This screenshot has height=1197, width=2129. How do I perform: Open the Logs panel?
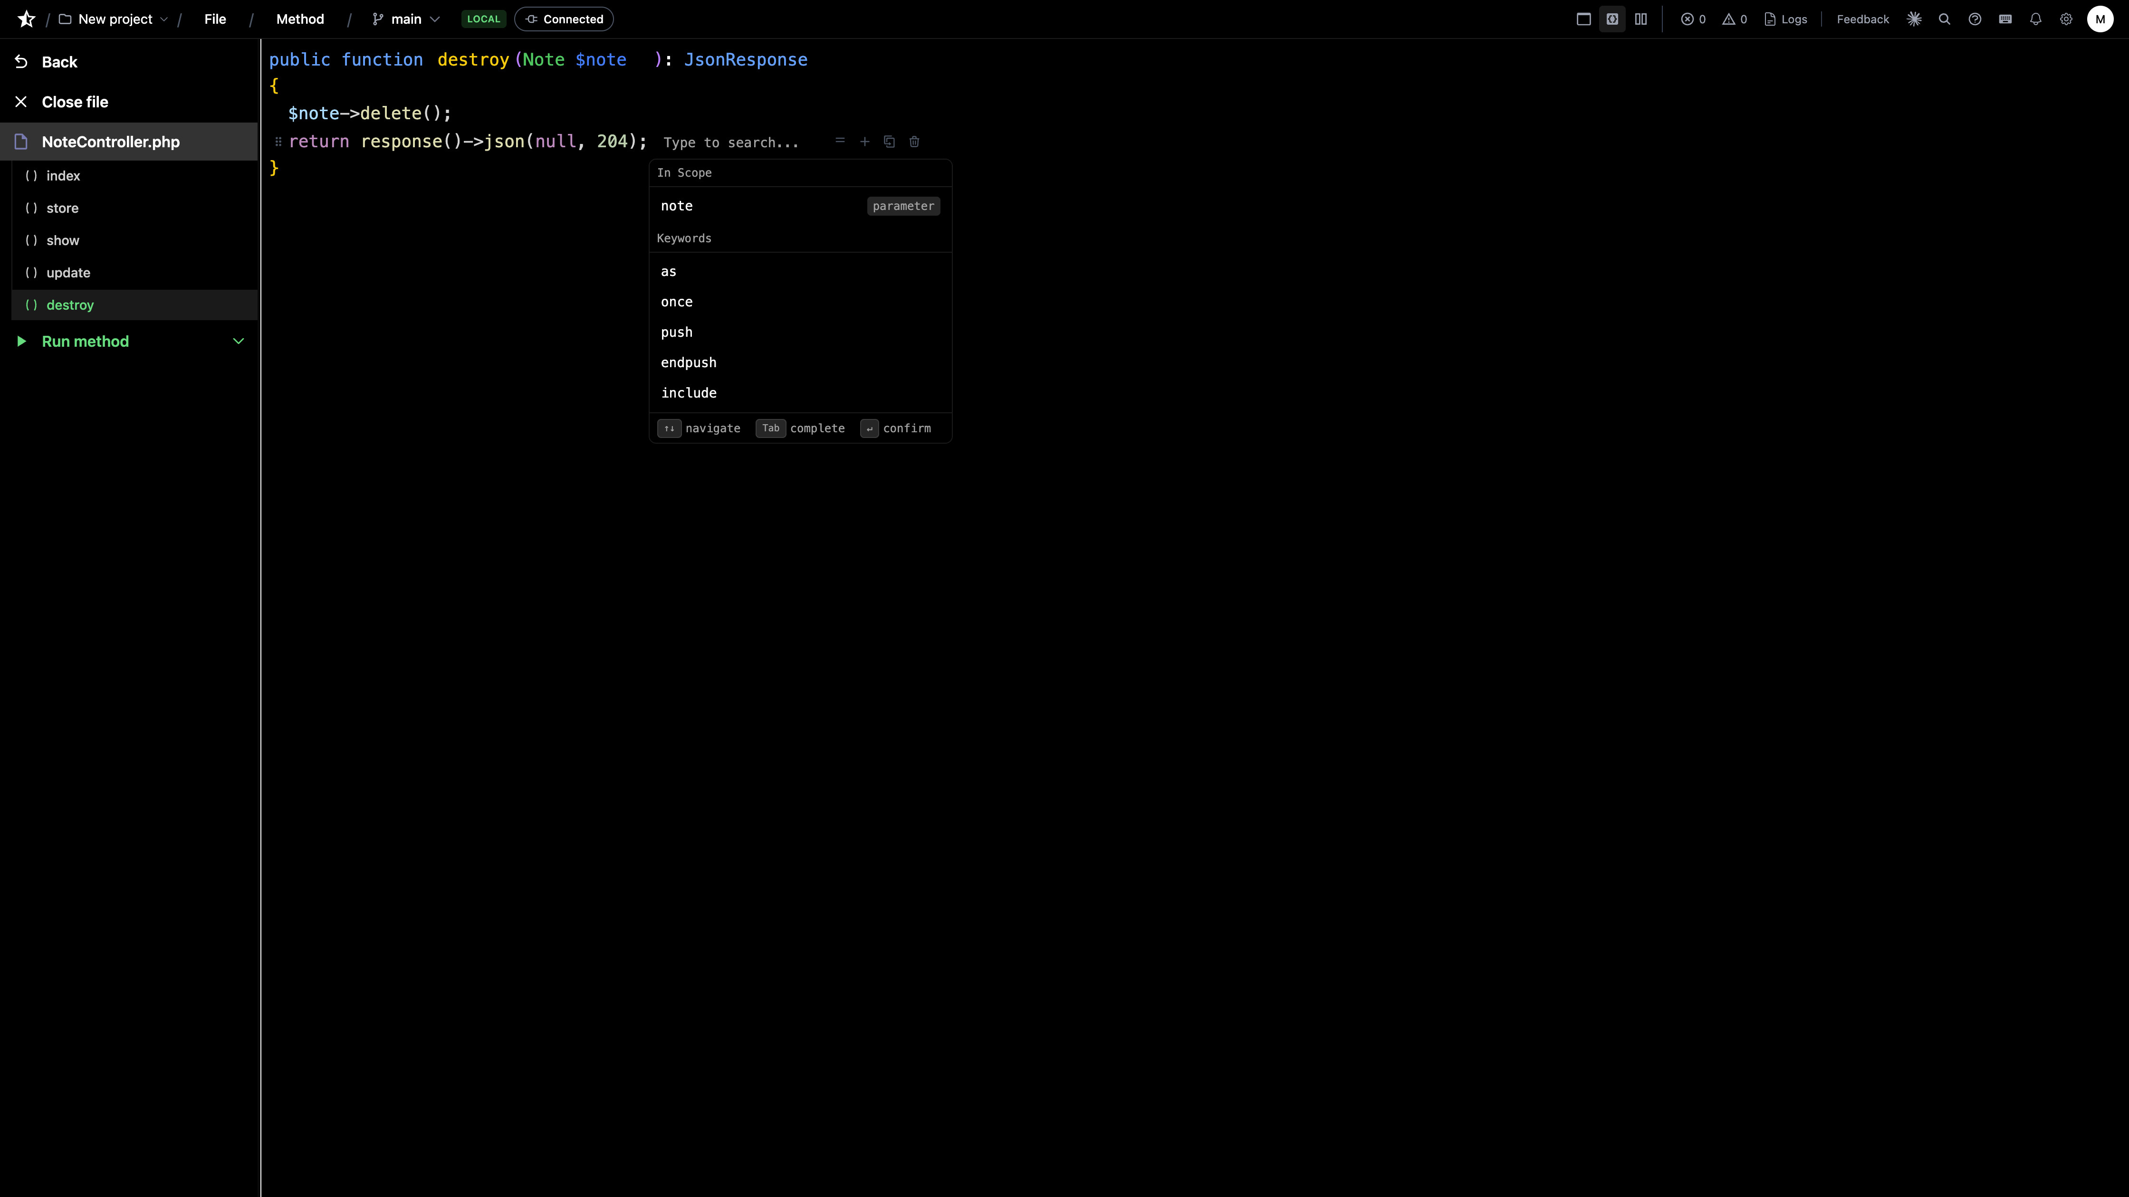point(1785,18)
